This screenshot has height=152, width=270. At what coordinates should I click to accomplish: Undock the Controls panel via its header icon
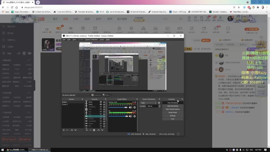click(182, 99)
